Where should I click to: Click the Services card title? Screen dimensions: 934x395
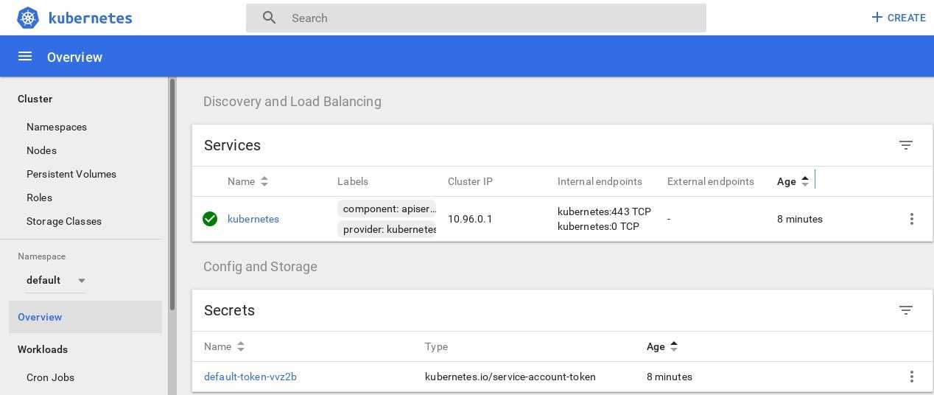point(232,145)
